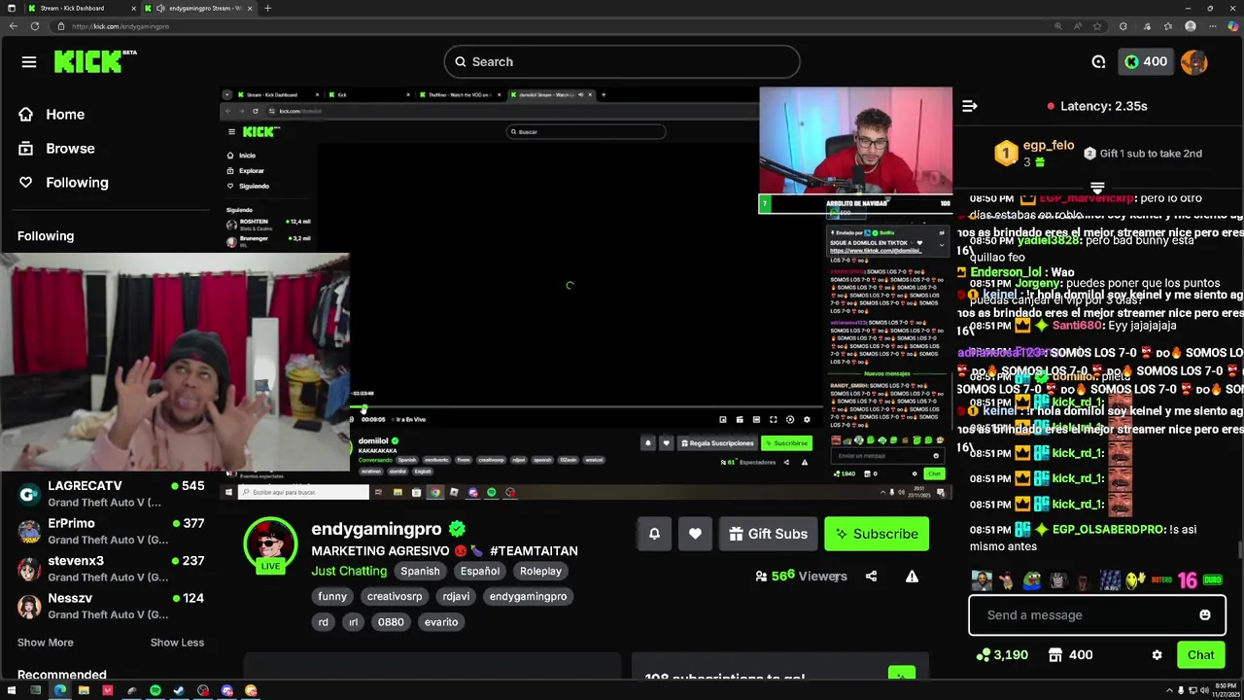Select the Español tag
Image resolution: width=1244 pixels, height=700 pixels.
(480, 571)
